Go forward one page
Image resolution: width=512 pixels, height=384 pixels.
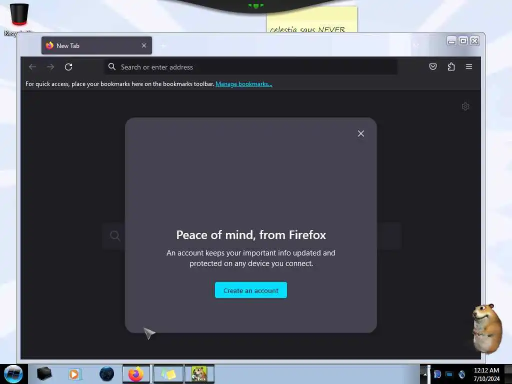click(50, 67)
